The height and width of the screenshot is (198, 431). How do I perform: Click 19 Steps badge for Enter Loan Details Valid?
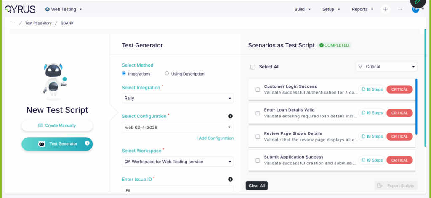click(372, 113)
